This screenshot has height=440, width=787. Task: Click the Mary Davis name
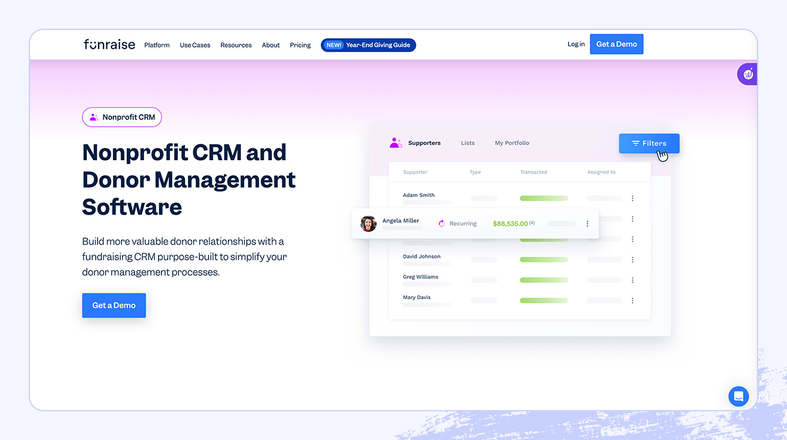[x=417, y=297]
